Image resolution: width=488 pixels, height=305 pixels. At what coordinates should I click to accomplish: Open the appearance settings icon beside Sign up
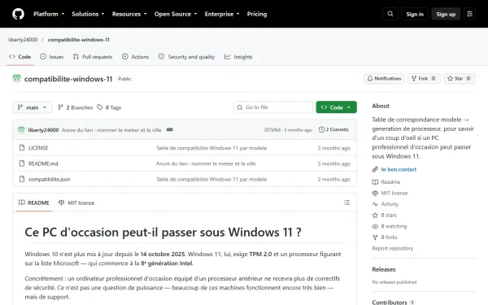pos(469,14)
